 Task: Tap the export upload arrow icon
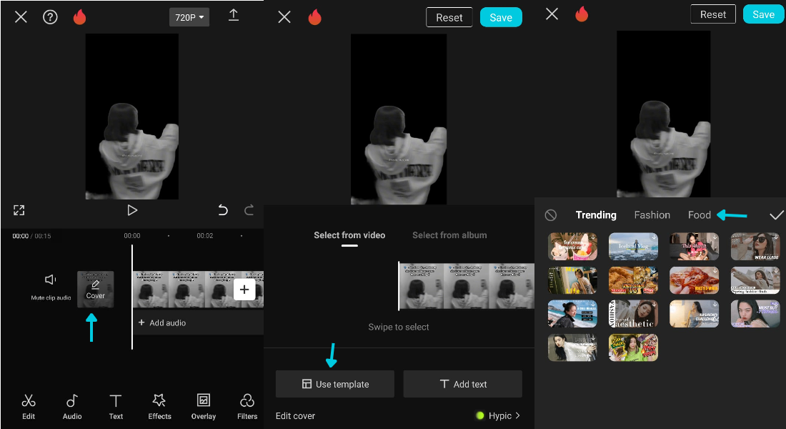click(x=234, y=16)
